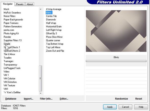Screen dimensions: 150x111
Task: Open Filter Info...
Action: pyautogui.click(x=46, y=99)
